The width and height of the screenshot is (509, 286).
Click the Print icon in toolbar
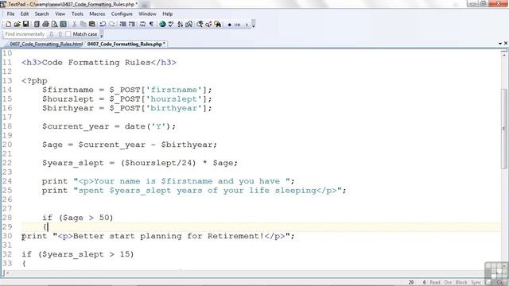pos(46,25)
